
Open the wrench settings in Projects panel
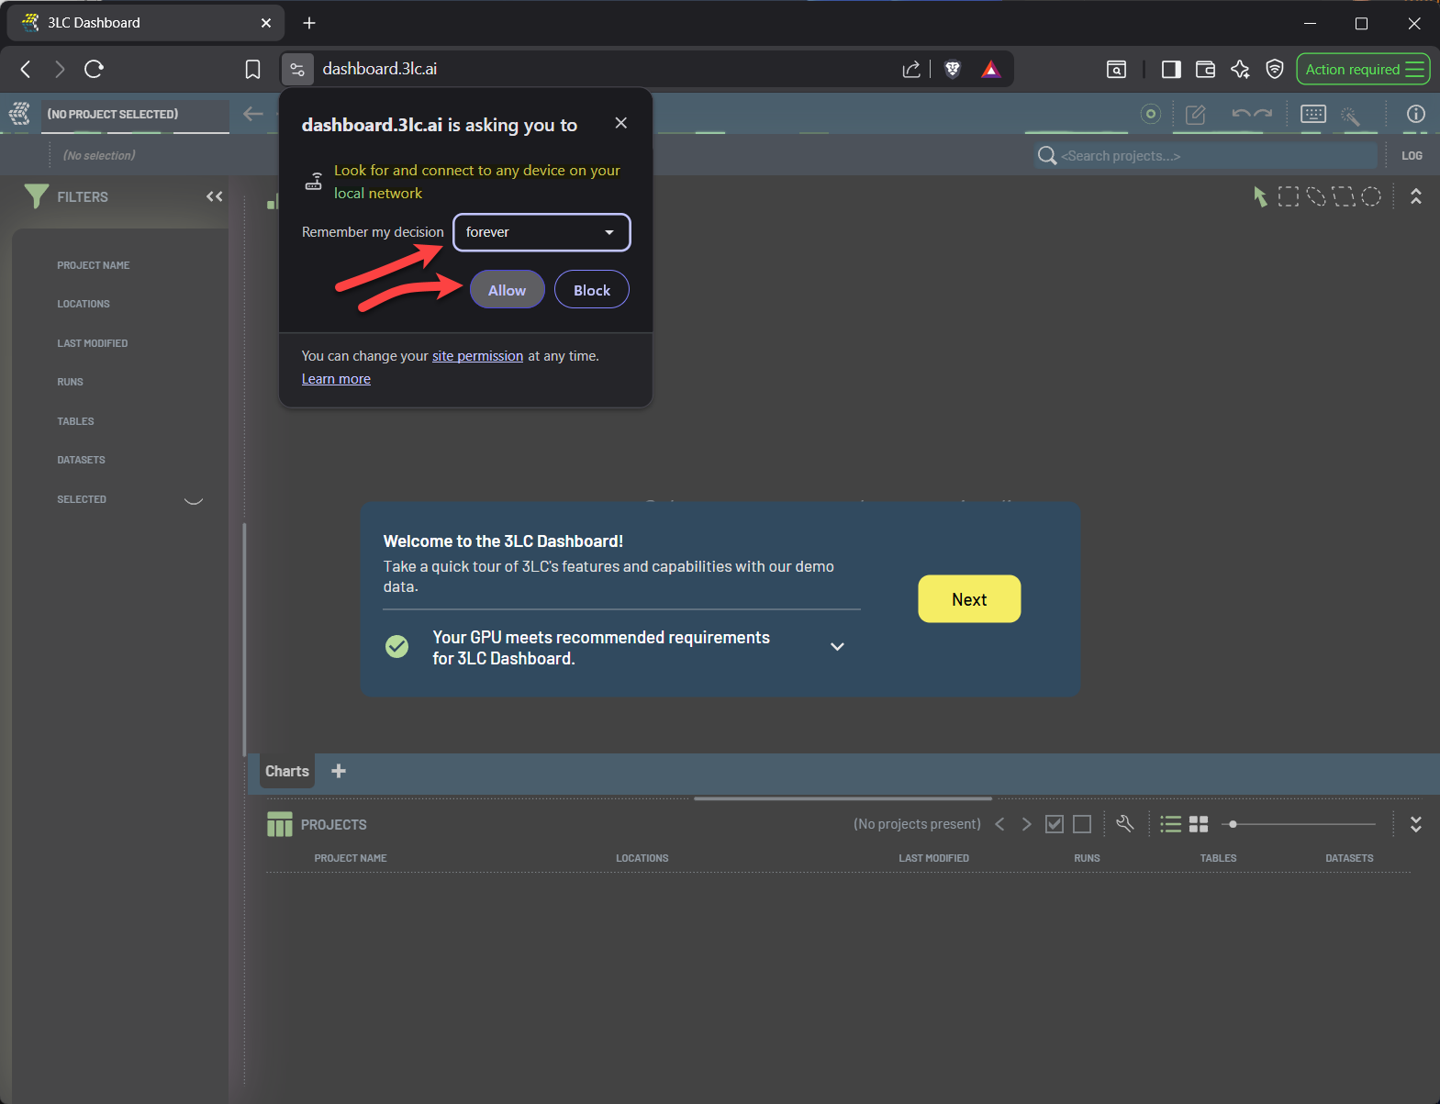pyautogui.click(x=1125, y=824)
